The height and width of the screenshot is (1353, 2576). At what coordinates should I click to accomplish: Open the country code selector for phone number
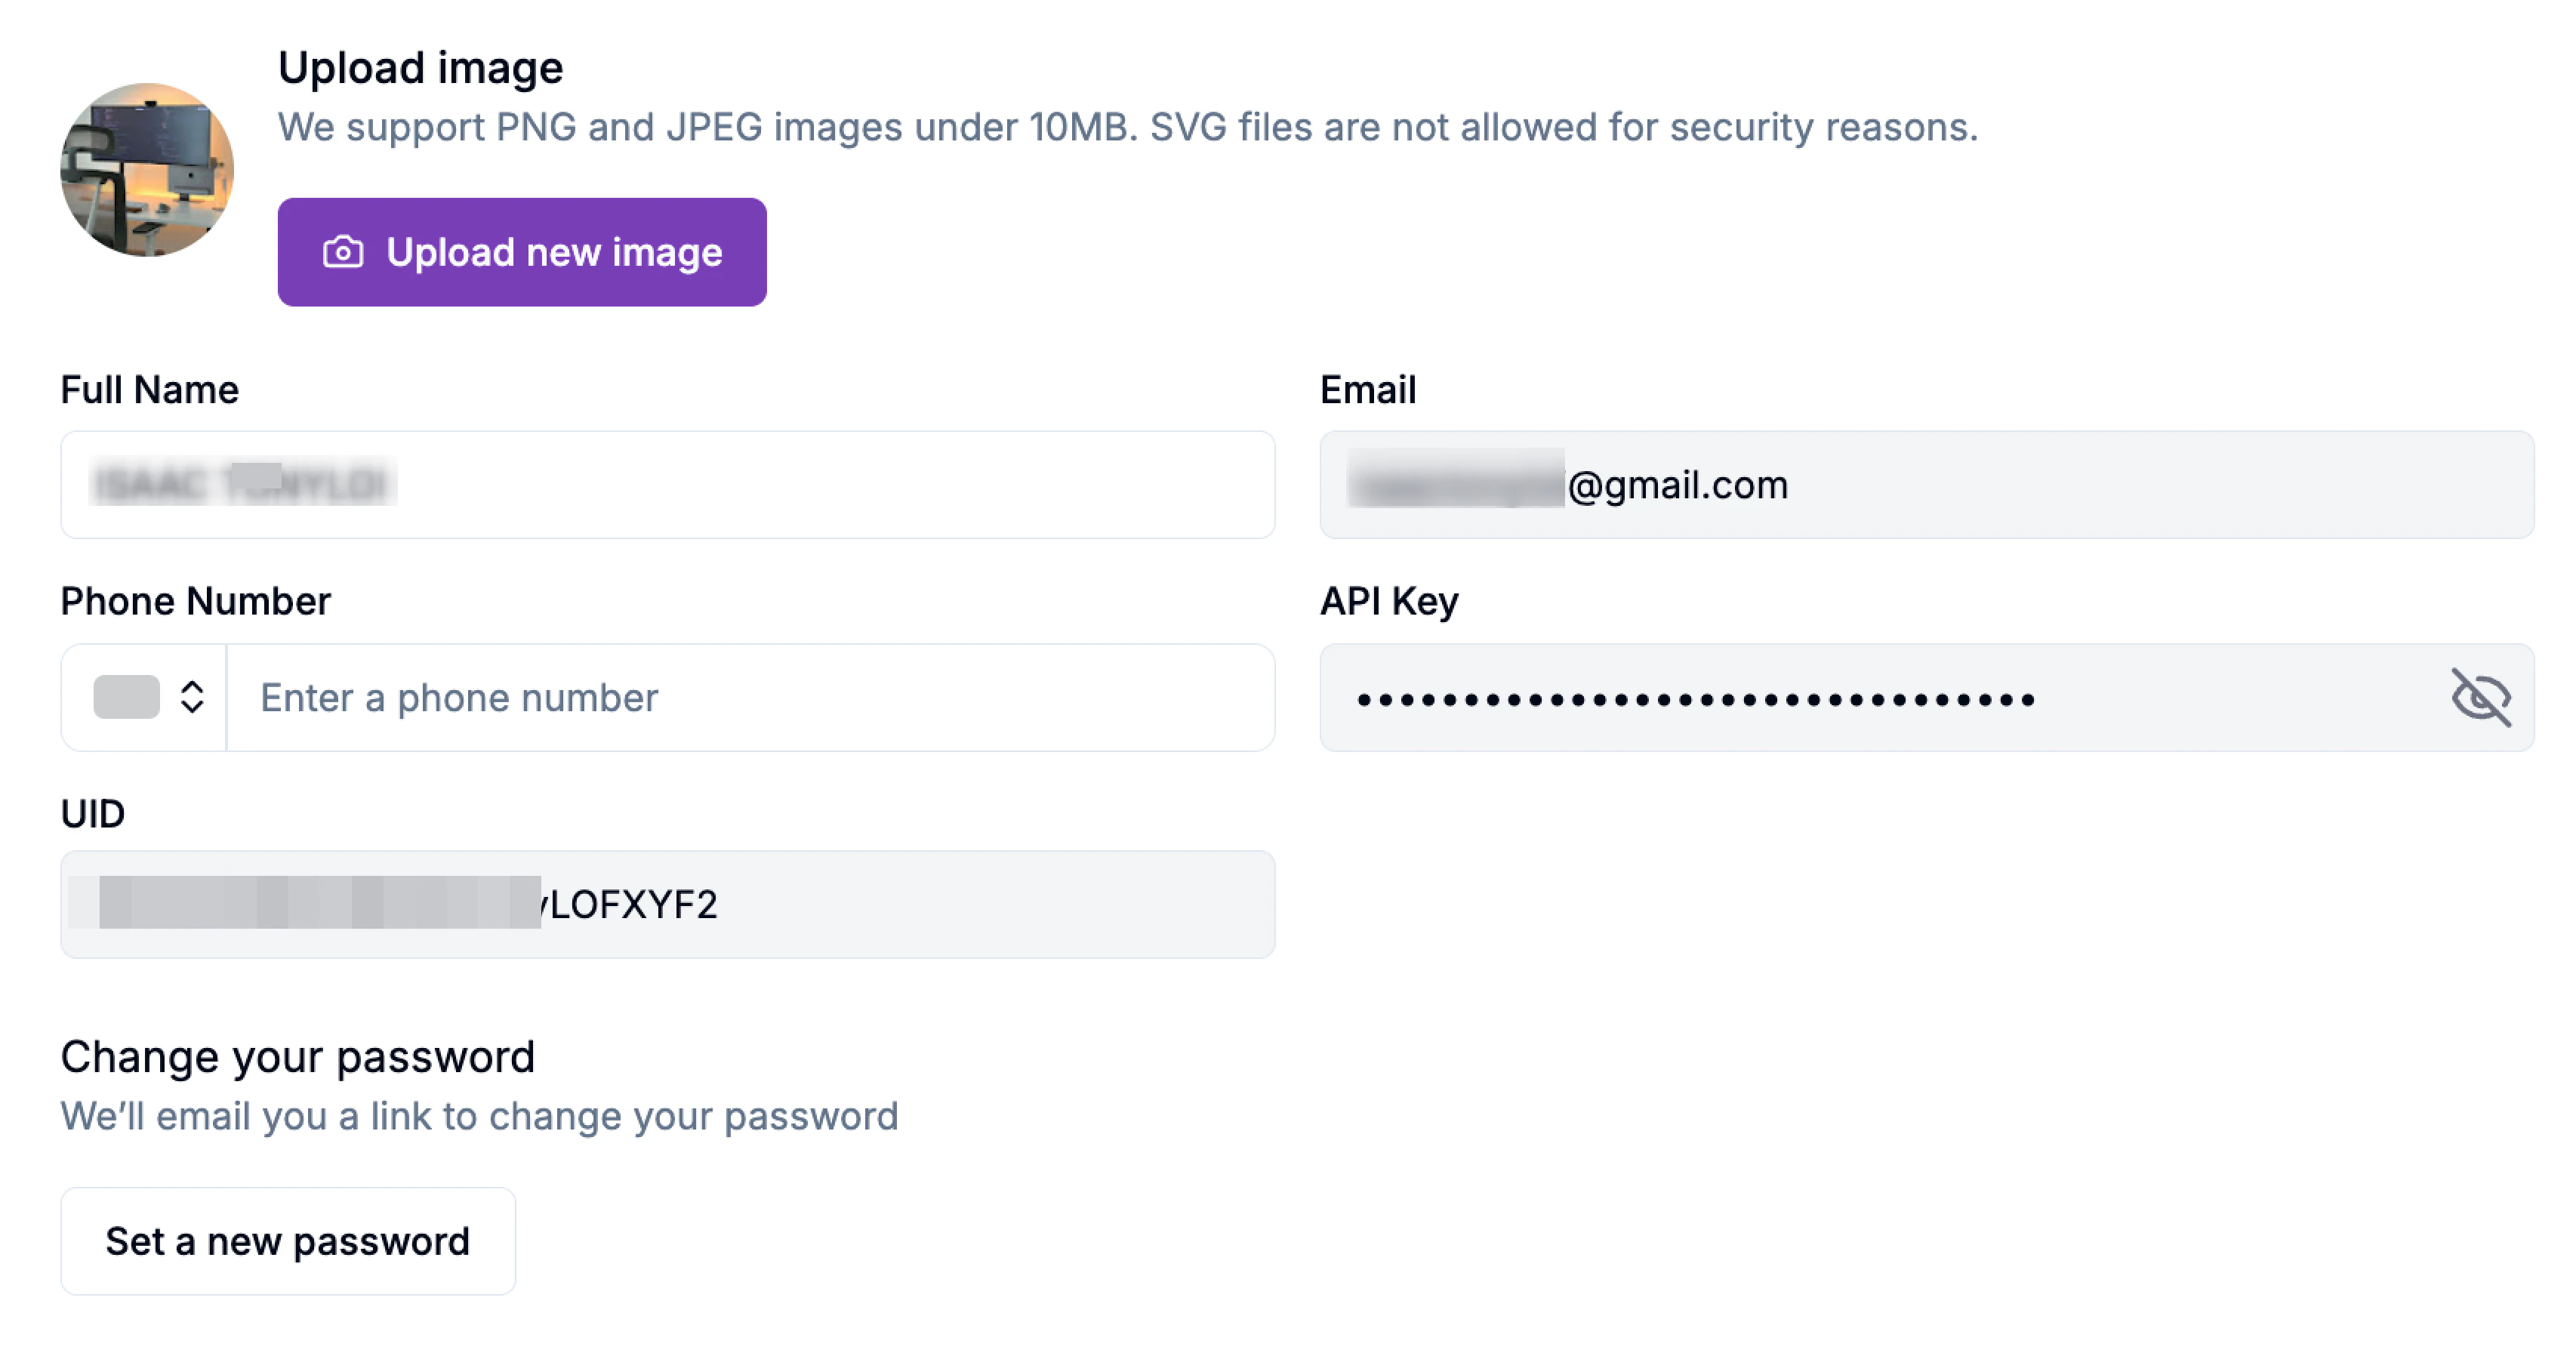pyautogui.click(x=143, y=697)
